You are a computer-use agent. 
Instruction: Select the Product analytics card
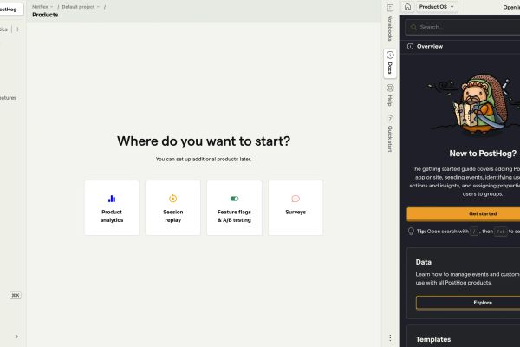pyautogui.click(x=112, y=208)
